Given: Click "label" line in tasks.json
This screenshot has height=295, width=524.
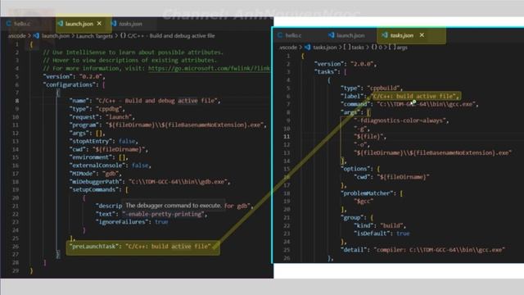Looking at the screenshot, I should [x=400, y=97].
